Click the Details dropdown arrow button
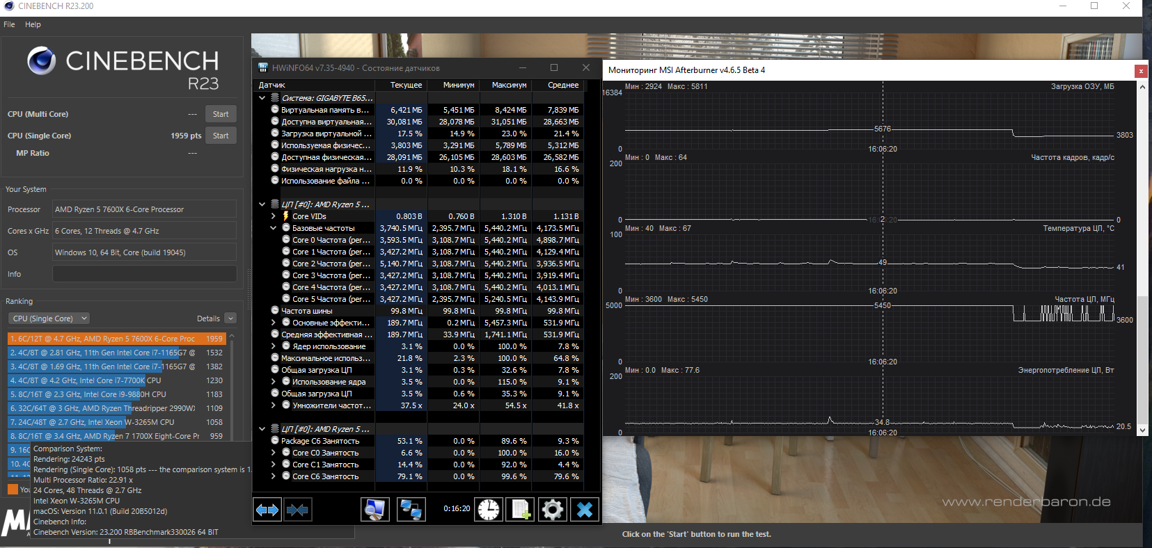The height and width of the screenshot is (548, 1152). 230,319
